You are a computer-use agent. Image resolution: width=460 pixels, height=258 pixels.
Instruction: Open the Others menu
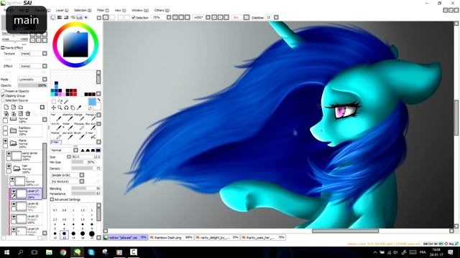coord(162,10)
